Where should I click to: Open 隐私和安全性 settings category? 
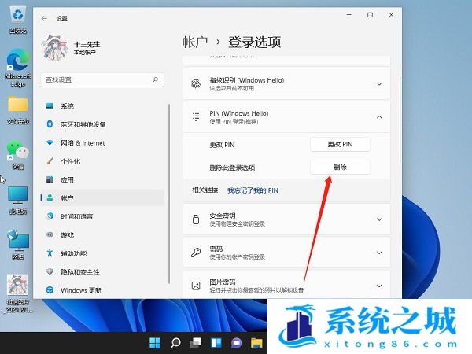click(x=102, y=272)
